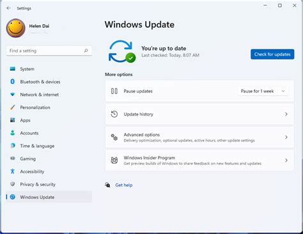Select the Gaming controller icon
Image resolution: width=303 pixels, height=234 pixels.
[x=13, y=159]
